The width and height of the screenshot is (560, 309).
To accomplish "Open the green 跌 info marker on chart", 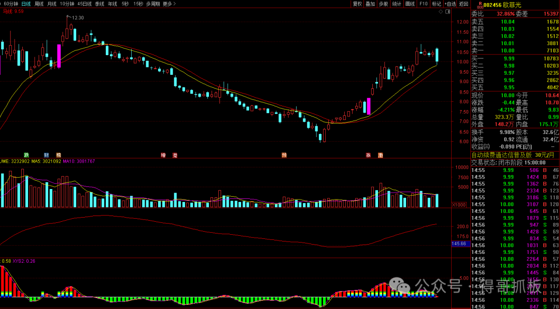I will [26, 155].
